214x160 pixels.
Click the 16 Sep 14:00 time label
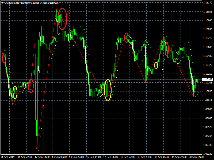pos(93,157)
